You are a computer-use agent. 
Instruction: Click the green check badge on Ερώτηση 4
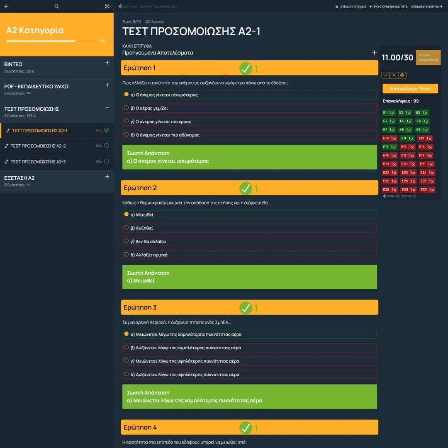pos(246,428)
